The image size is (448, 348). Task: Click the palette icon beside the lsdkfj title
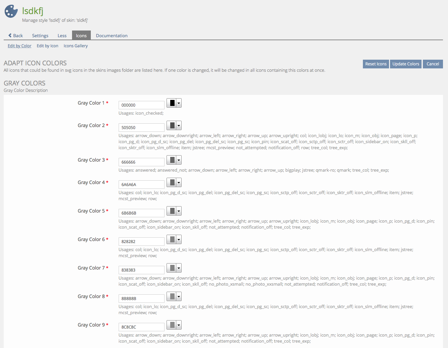coord(11,11)
